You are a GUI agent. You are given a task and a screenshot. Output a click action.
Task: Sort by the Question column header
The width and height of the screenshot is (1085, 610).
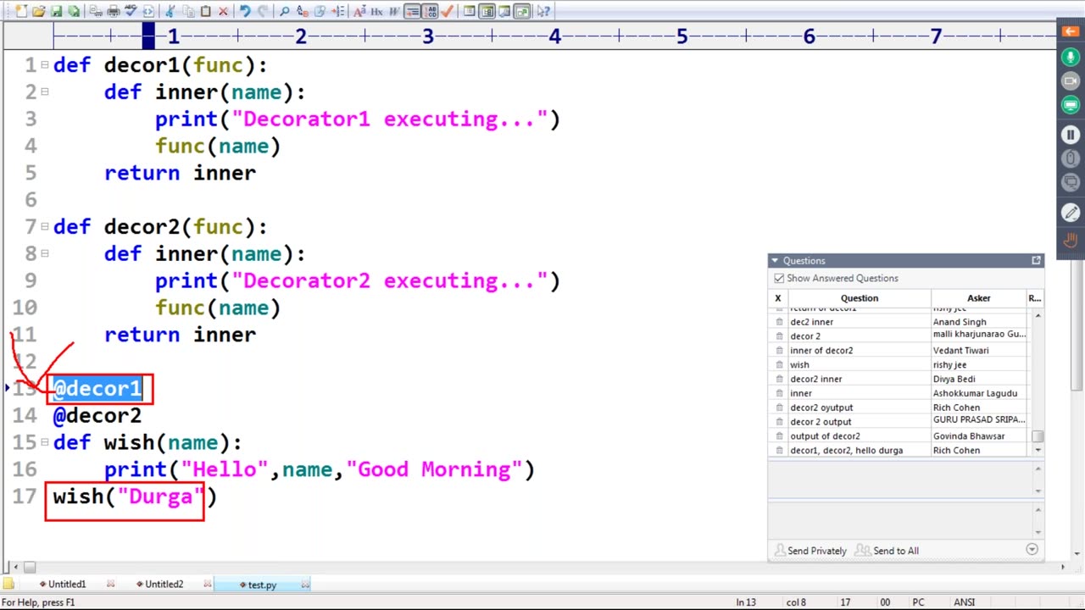(860, 298)
